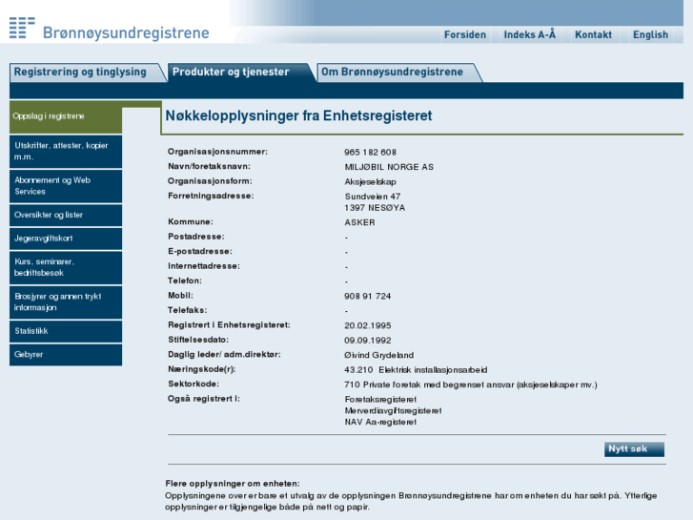Viewport: 693px width, 520px height.
Task: Switch the language to English
Action: coord(650,34)
